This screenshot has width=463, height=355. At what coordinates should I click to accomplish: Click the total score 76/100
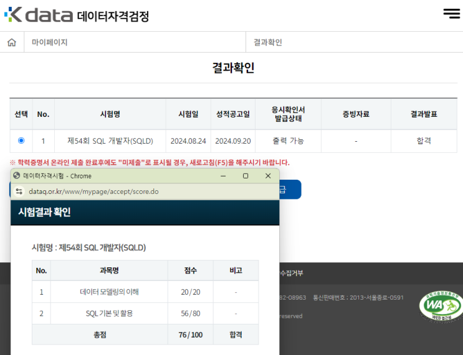pos(191,335)
